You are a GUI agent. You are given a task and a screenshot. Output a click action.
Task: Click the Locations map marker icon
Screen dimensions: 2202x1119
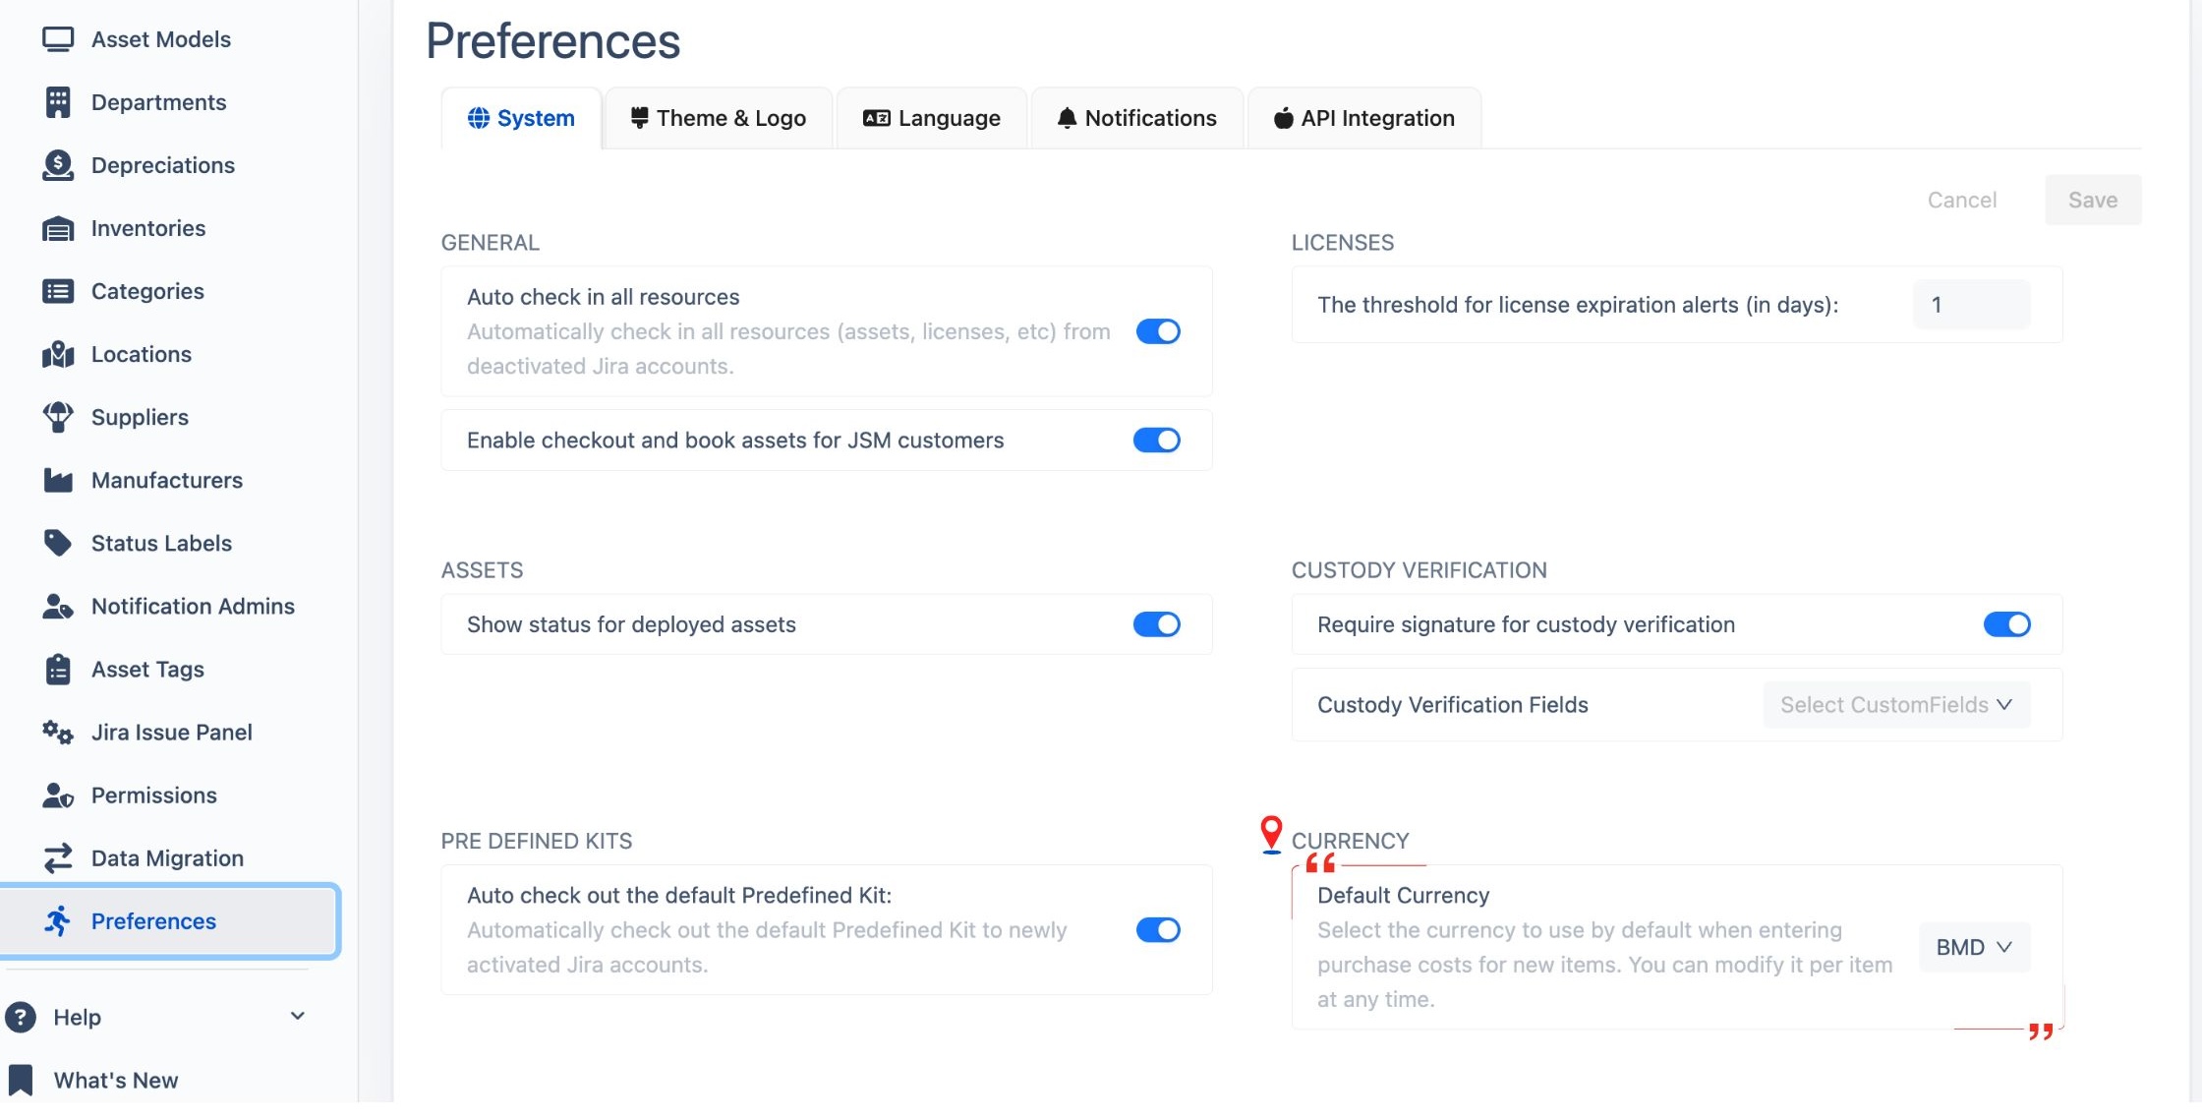[58, 354]
